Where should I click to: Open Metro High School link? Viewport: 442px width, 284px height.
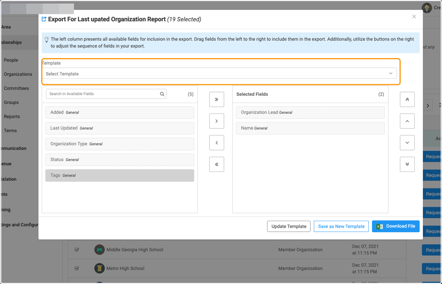click(125, 268)
